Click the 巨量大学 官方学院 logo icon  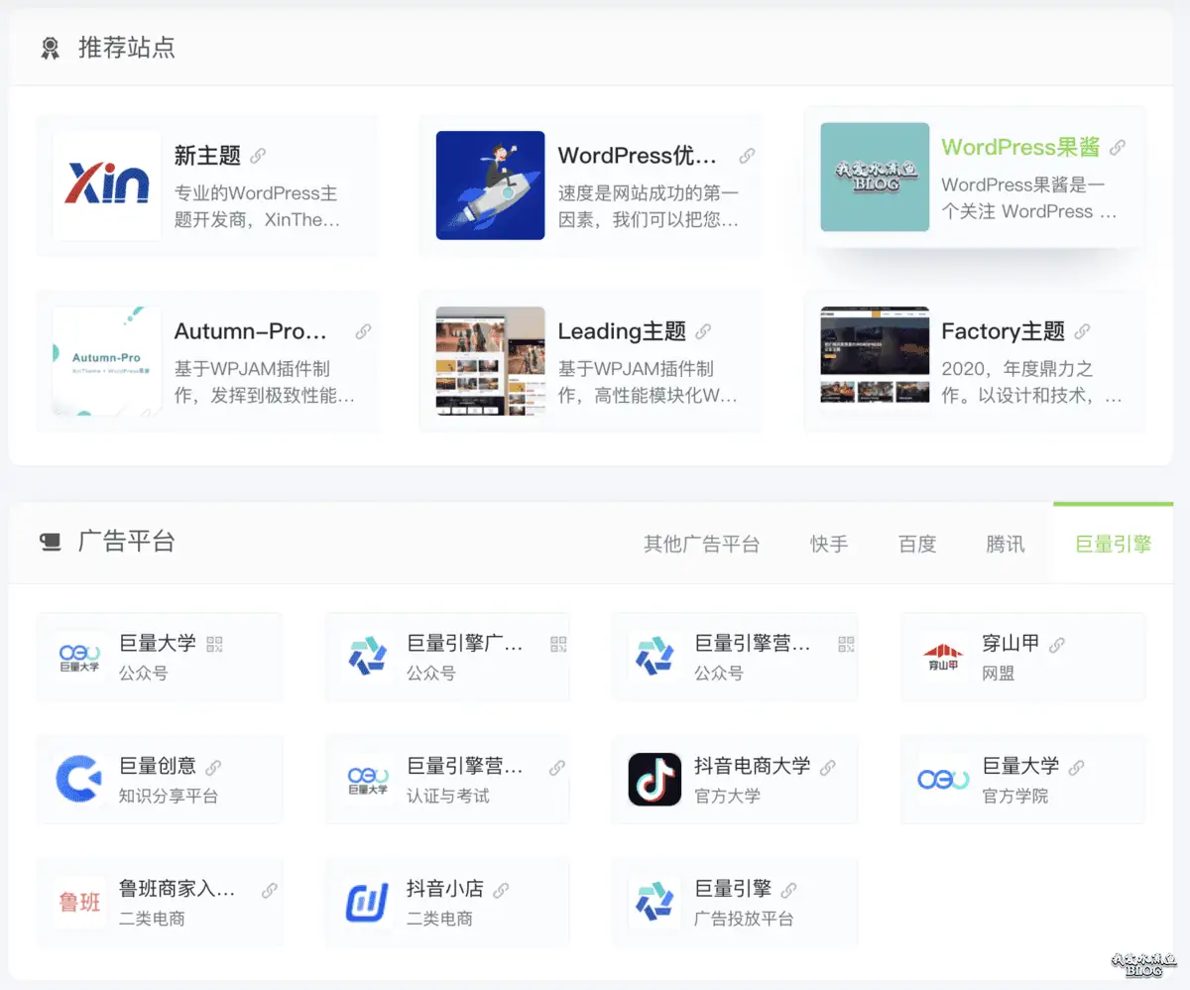(943, 779)
